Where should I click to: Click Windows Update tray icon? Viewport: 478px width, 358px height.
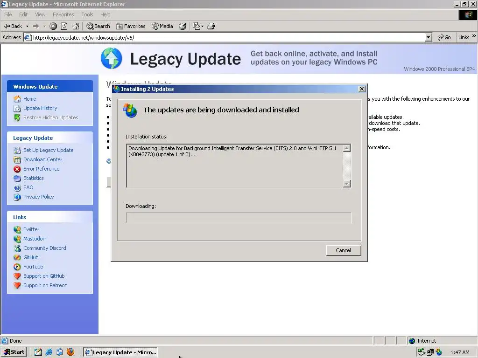pyautogui.click(x=439, y=352)
